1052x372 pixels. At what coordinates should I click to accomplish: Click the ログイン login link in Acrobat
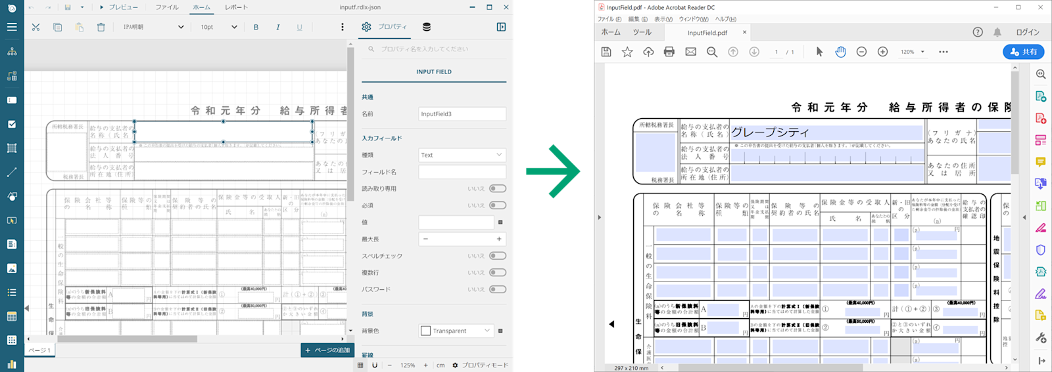(x=1027, y=32)
